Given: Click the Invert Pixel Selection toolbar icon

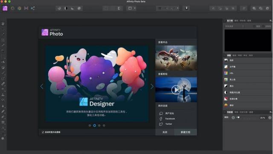Looking at the screenshot, I should pyautogui.click(x=119, y=9).
